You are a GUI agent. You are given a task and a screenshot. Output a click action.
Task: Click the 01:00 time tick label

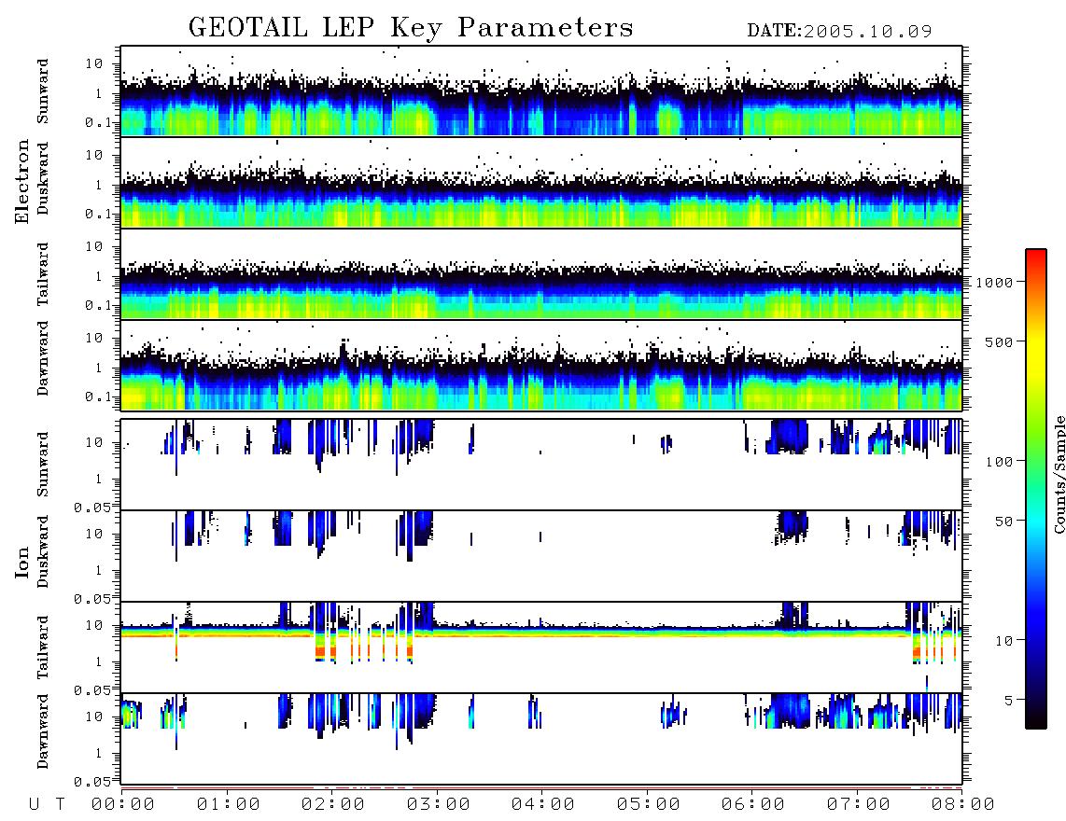(229, 805)
